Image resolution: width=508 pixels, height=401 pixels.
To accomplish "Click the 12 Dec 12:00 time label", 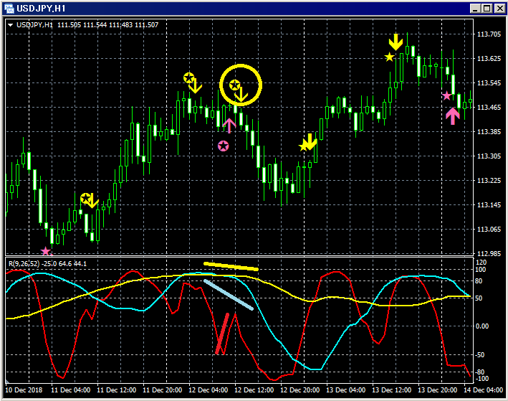I will coord(254,390).
